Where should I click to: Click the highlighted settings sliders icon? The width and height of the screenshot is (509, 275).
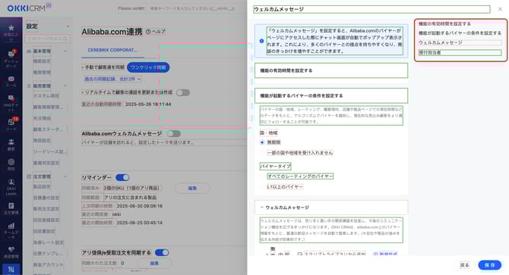click(11, 269)
